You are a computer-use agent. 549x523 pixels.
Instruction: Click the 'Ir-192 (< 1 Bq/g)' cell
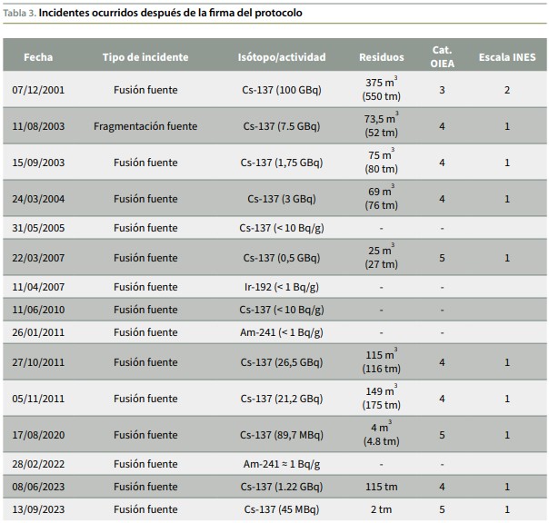click(281, 287)
